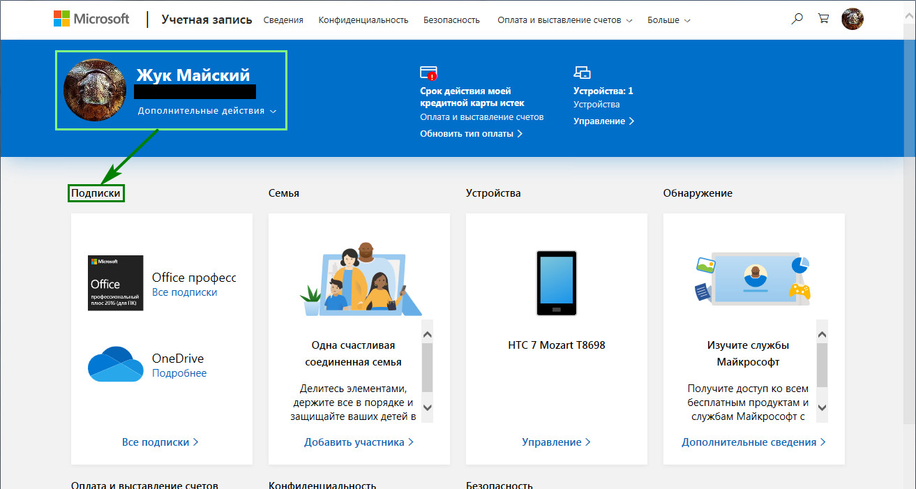Click the devices icon in banner
Viewport: 916px width, 489px height.
pyautogui.click(x=582, y=73)
